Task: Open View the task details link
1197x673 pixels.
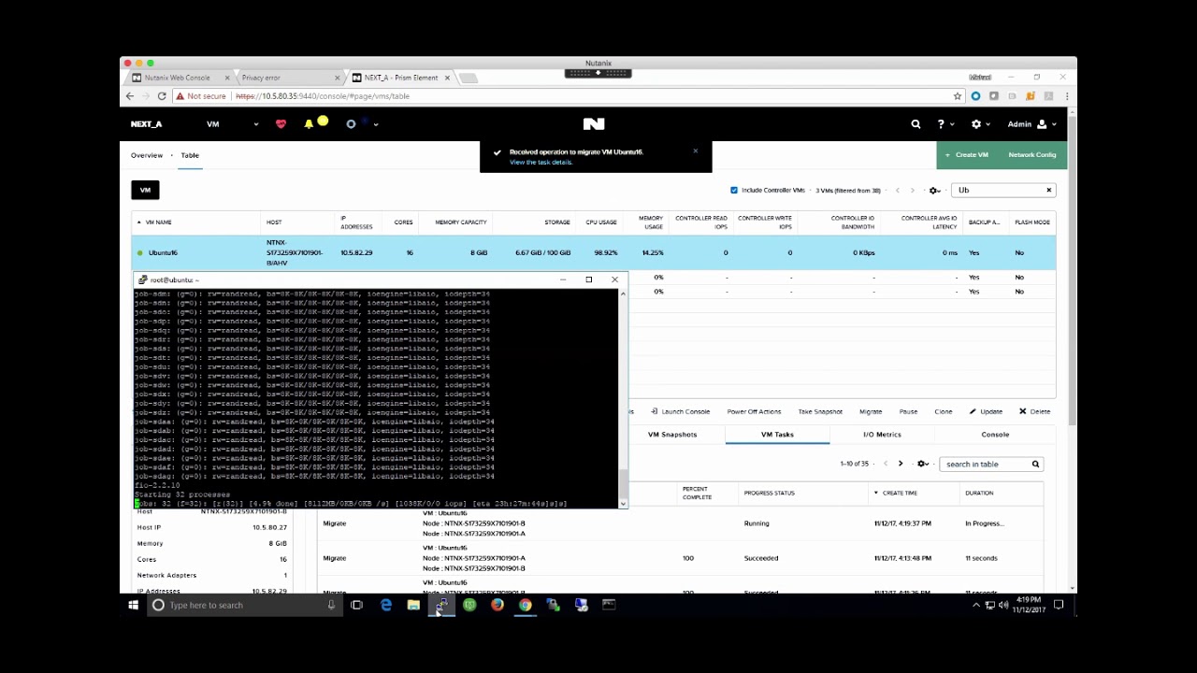Action: [x=541, y=163]
